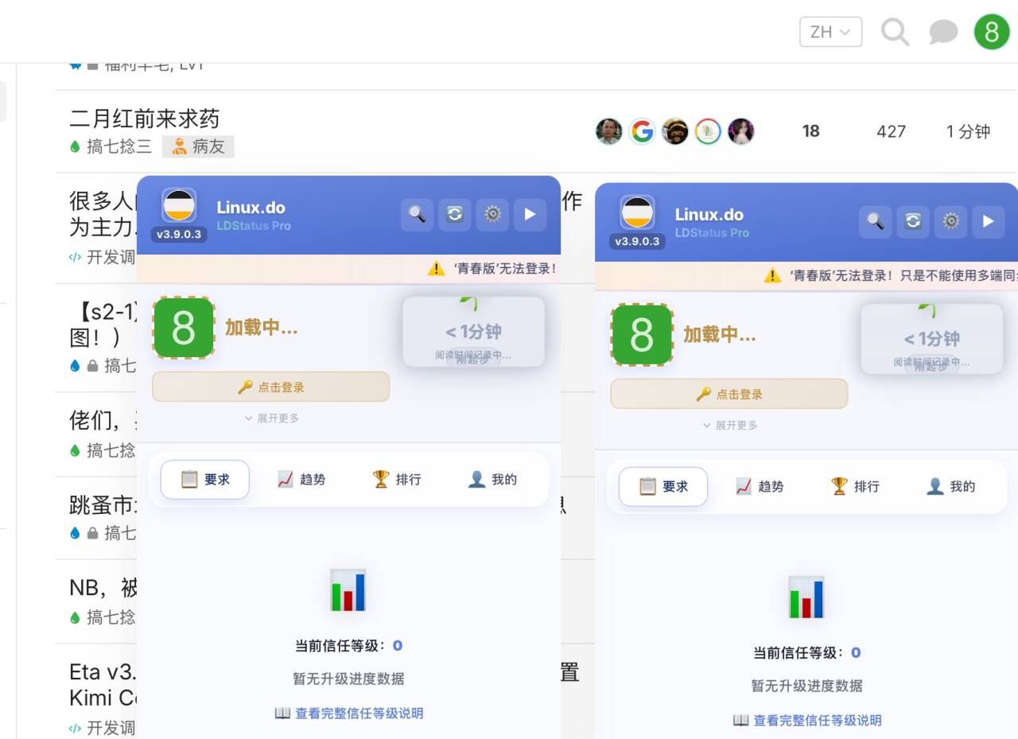Open the topic beginning with "NB，被"

point(103,589)
